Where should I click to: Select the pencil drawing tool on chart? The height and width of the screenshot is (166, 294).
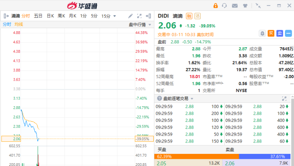coord(131,16)
